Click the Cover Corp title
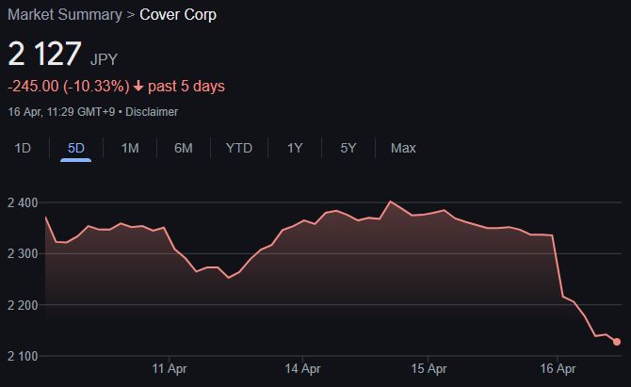Image resolution: width=631 pixels, height=387 pixels. 178,15
